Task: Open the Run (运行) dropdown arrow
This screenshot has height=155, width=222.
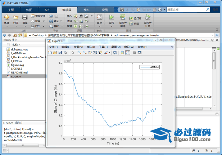Action: (x=111, y=26)
